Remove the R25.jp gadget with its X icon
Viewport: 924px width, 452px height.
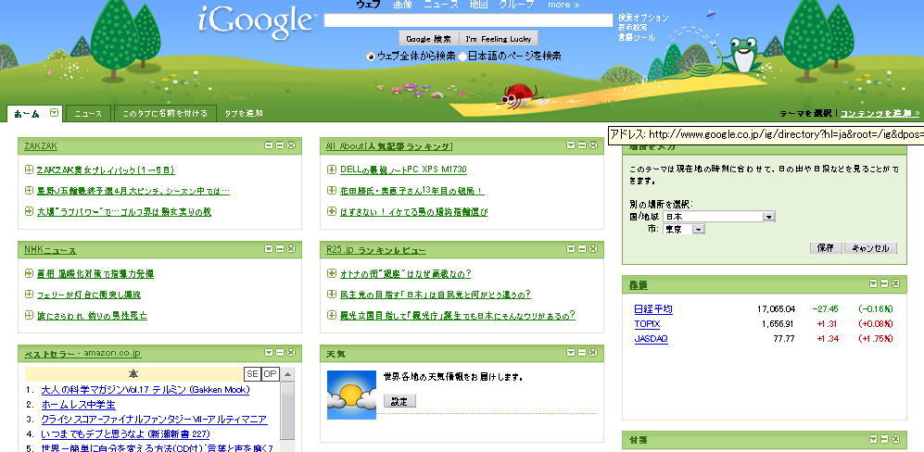(x=593, y=248)
